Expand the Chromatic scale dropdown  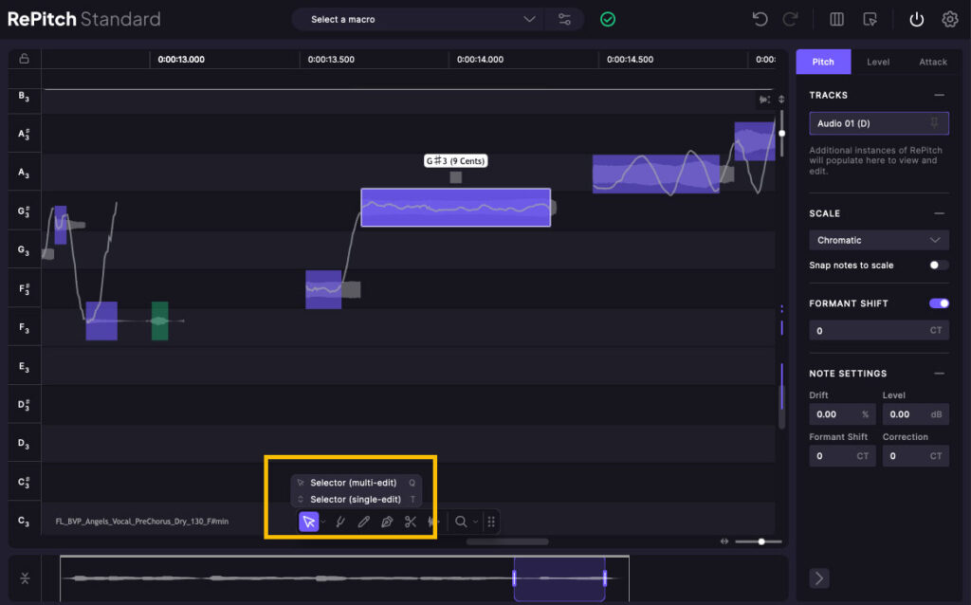(878, 240)
